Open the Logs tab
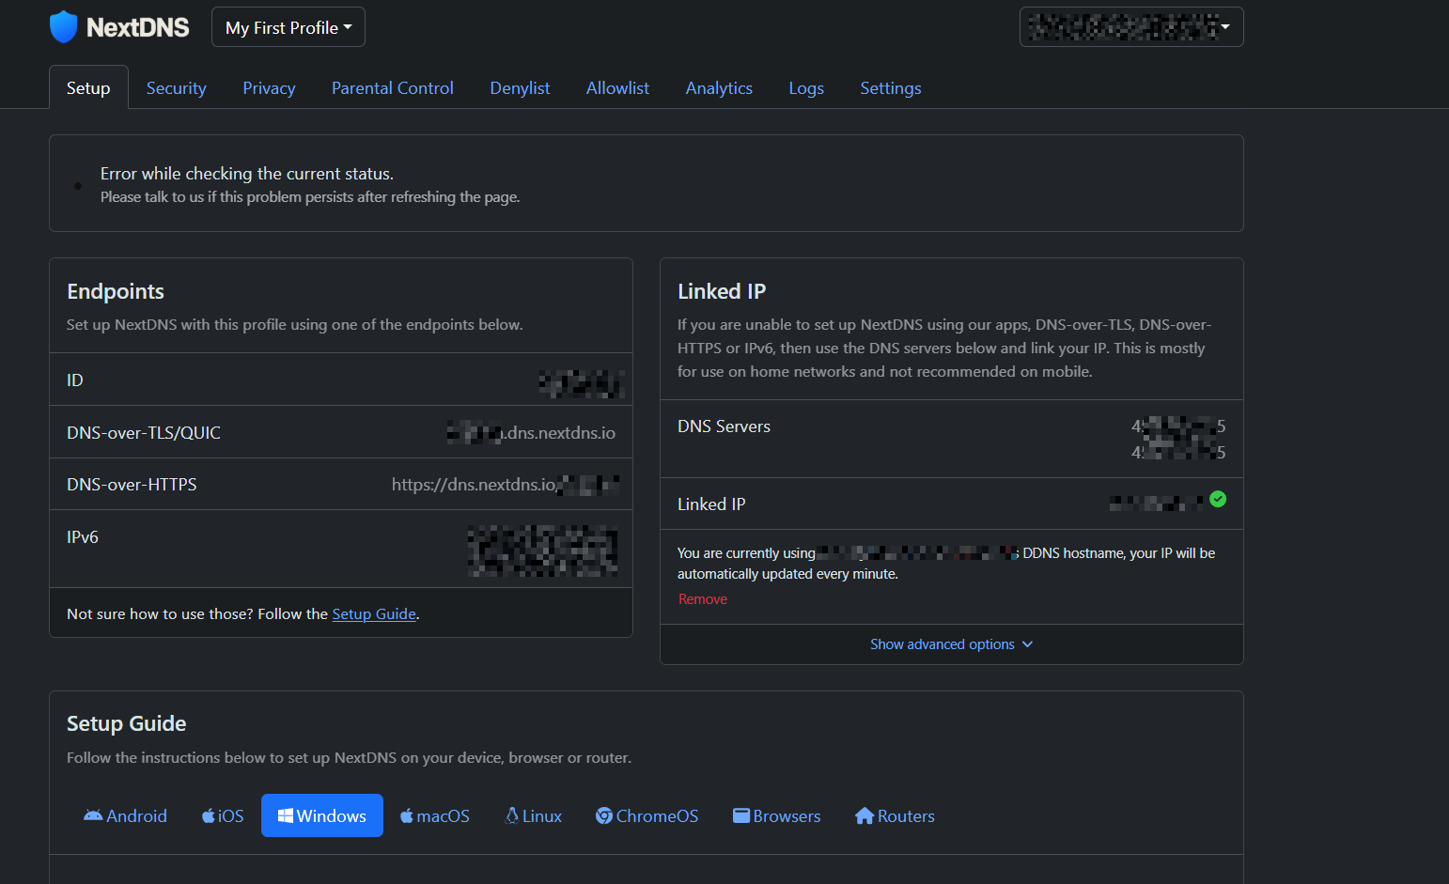Screen dimensions: 1449x884 (805, 88)
